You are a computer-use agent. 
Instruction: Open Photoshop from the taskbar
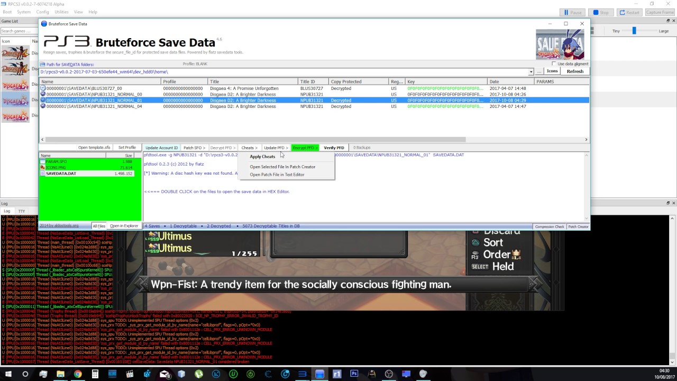pyautogui.click(x=354, y=374)
